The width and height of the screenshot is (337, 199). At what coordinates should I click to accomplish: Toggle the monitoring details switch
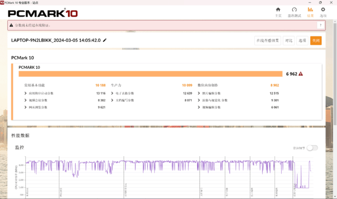click(312, 148)
